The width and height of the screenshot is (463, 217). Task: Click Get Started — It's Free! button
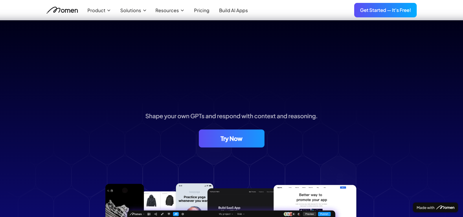click(x=385, y=10)
